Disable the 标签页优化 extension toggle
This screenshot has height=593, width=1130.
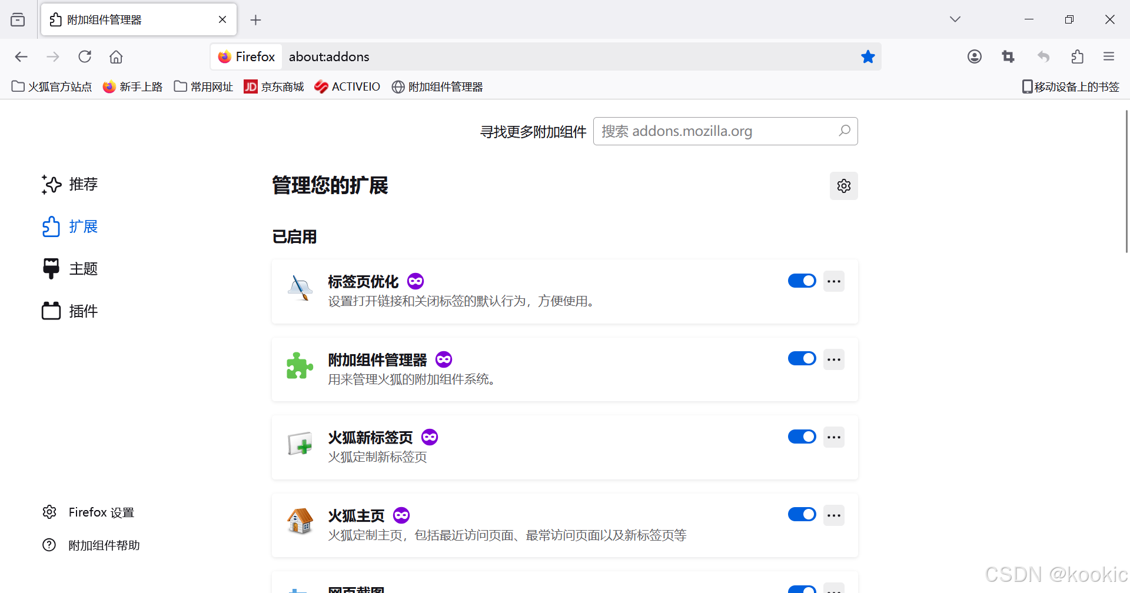click(802, 281)
